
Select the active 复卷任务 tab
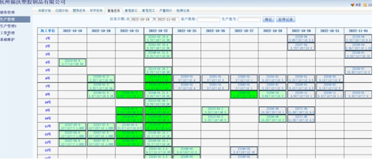click(114, 11)
